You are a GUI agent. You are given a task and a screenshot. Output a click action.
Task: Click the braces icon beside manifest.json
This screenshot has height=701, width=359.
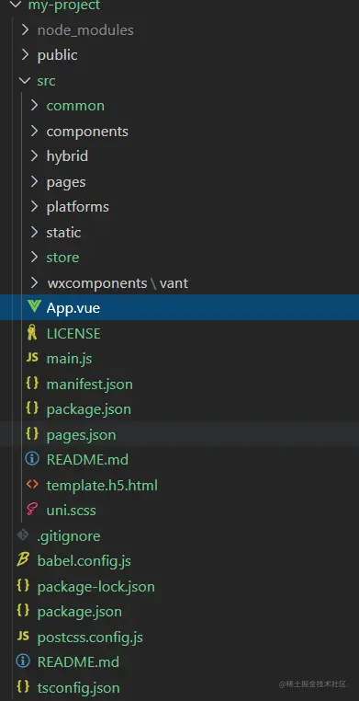(x=32, y=384)
